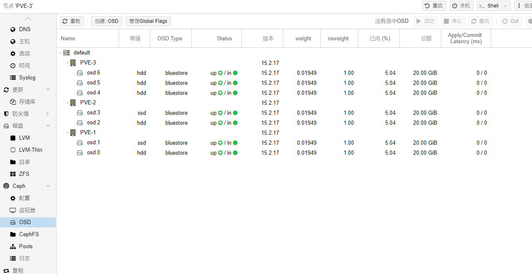This screenshot has height=274, width=532.
Task: Sort by the OSD Type column header
Action: pyautogui.click(x=171, y=38)
